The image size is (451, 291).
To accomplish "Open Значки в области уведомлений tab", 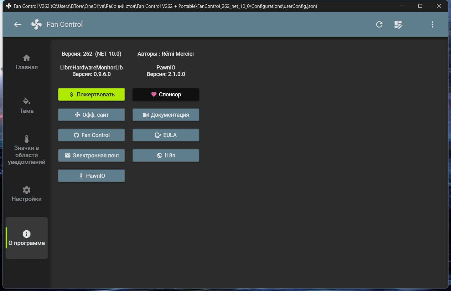I will coord(27,150).
